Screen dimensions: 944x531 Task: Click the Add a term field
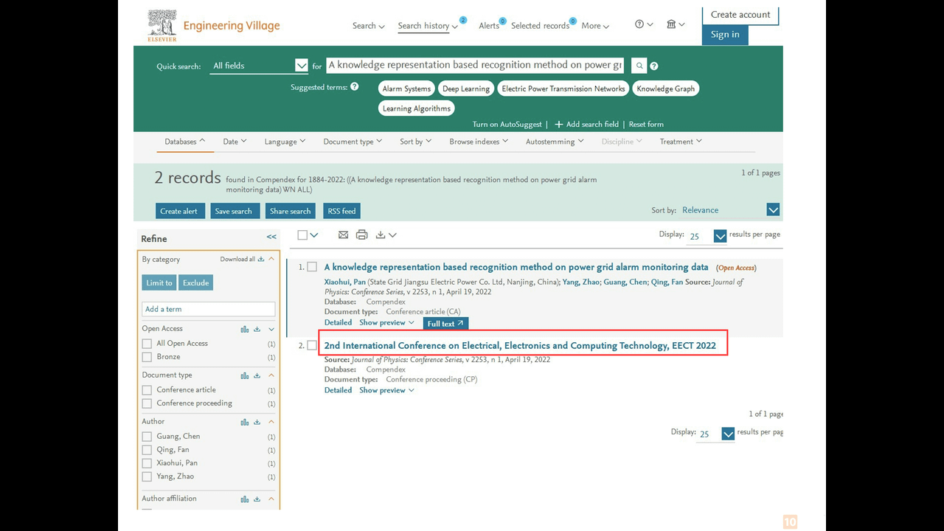coord(208,309)
